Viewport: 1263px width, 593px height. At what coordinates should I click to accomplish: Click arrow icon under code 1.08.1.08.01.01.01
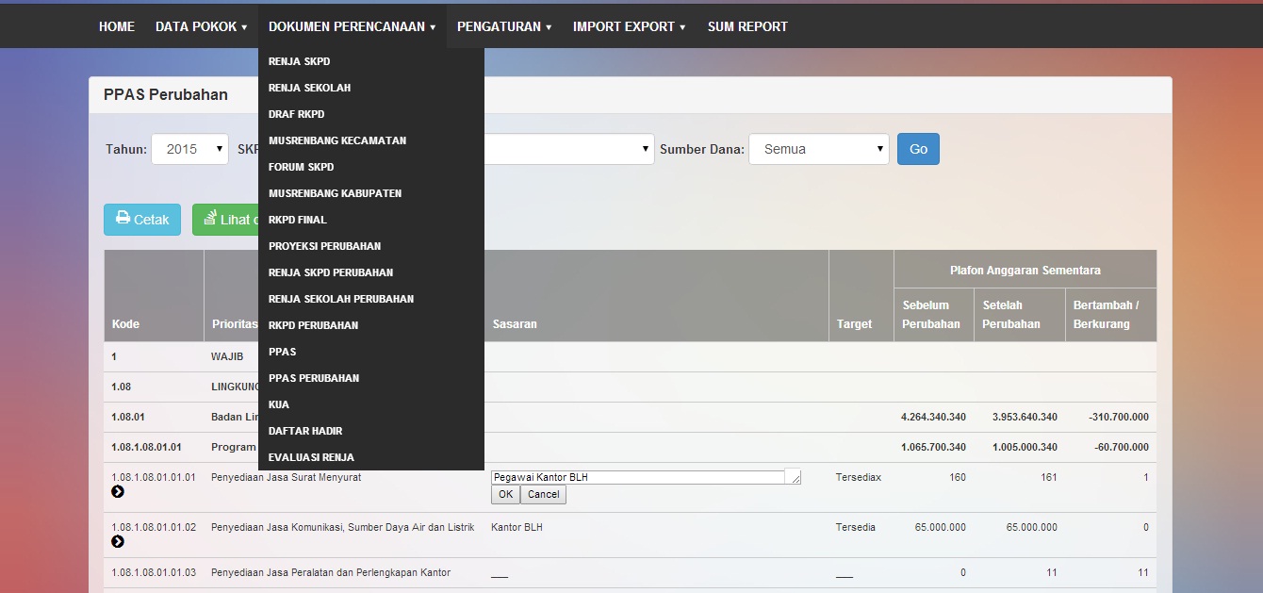click(x=118, y=491)
